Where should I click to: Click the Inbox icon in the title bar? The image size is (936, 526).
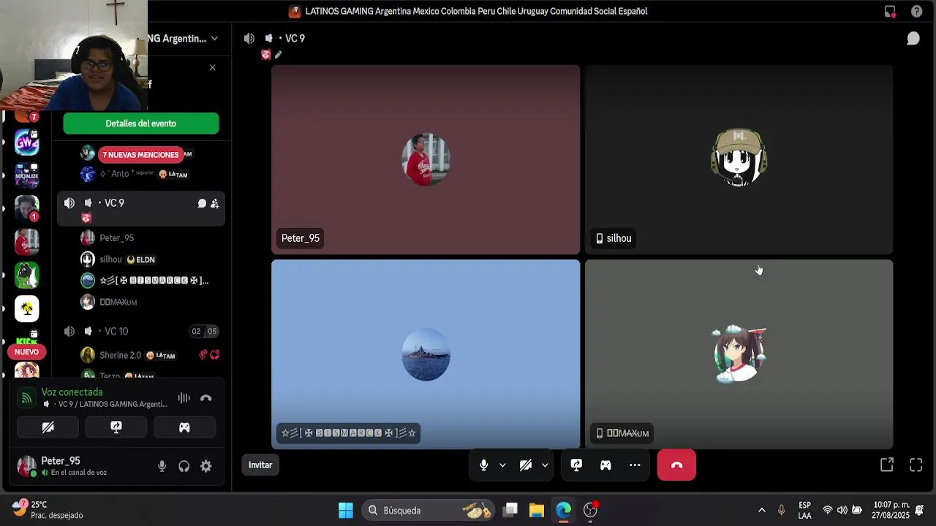[x=890, y=11]
